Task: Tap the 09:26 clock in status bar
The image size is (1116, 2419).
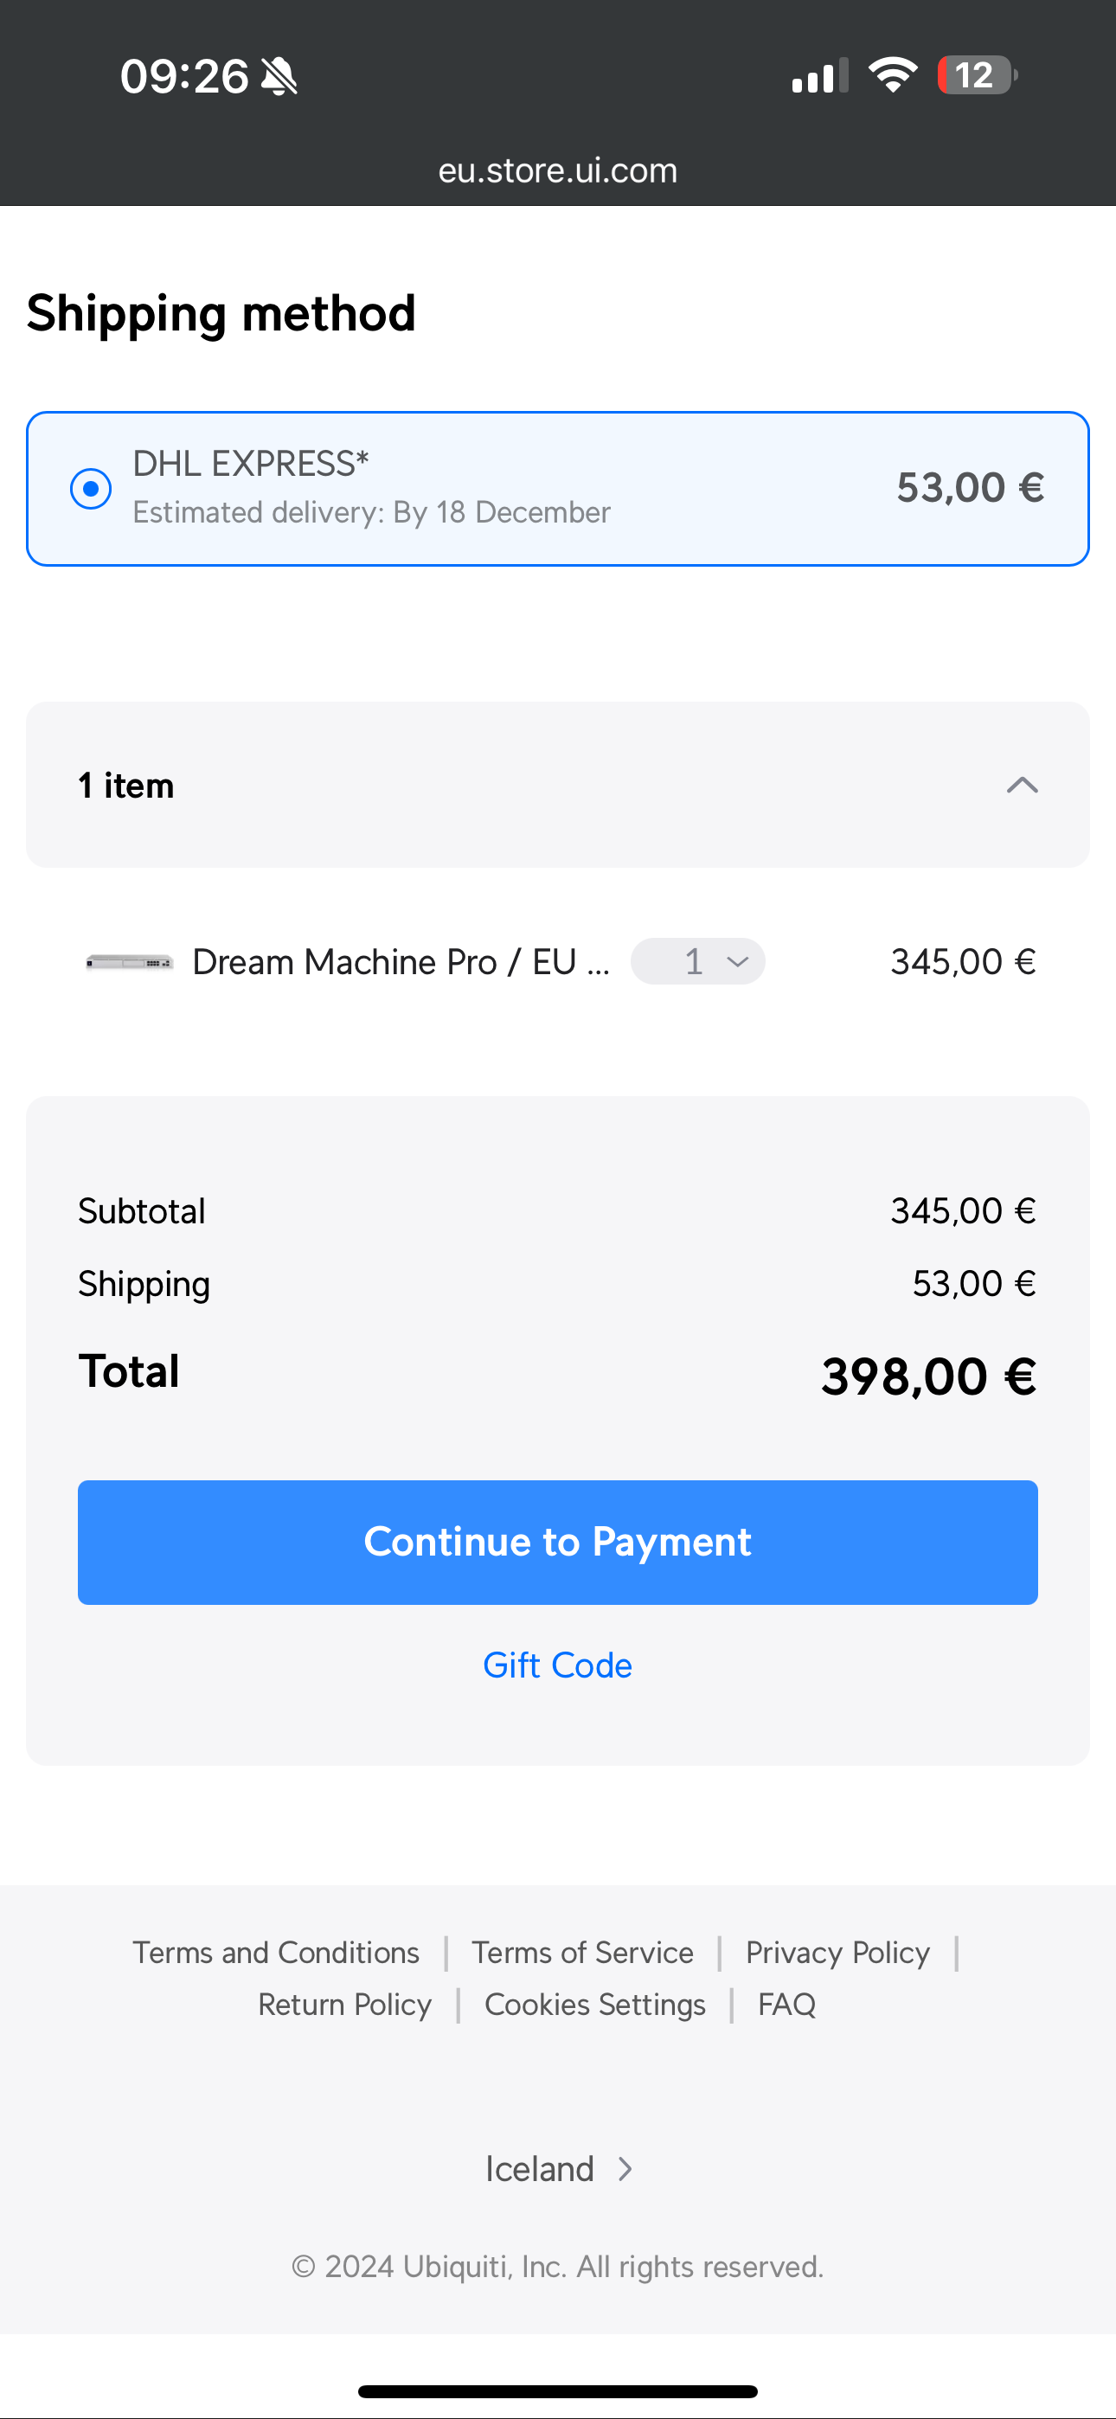Action: click(x=184, y=76)
